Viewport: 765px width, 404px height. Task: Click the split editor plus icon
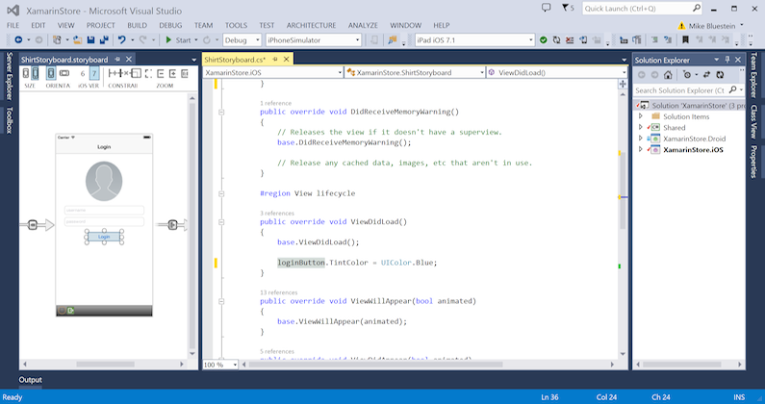[x=623, y=84]
